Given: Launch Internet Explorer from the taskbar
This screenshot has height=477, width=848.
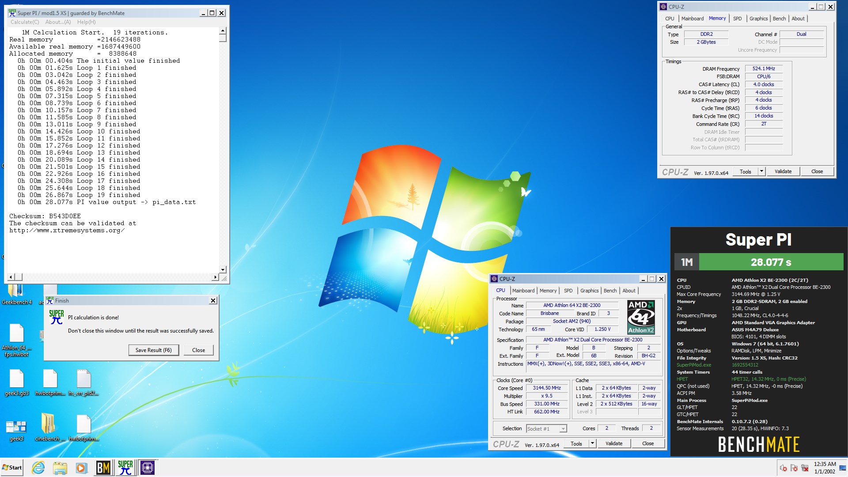Looking at the screenshot, I should click(x=38, y=467).
